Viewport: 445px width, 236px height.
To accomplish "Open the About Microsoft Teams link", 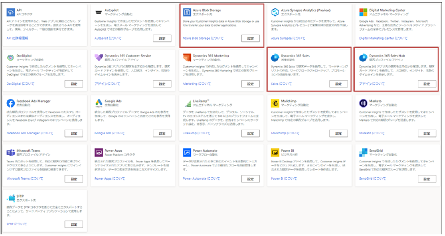I will (x=25, y=178).
